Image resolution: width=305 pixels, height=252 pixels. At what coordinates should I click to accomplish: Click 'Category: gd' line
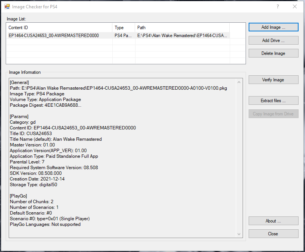[23, 122]
